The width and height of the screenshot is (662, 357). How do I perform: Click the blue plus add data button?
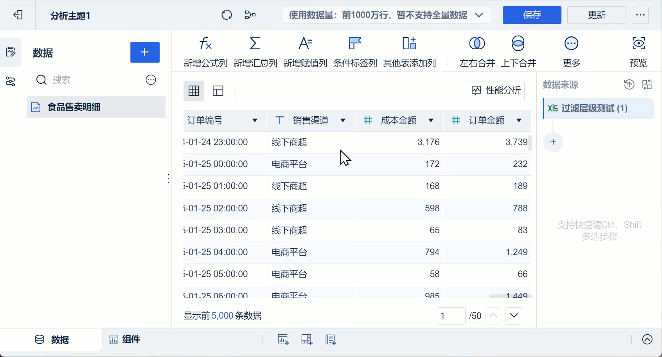(145, 52)
